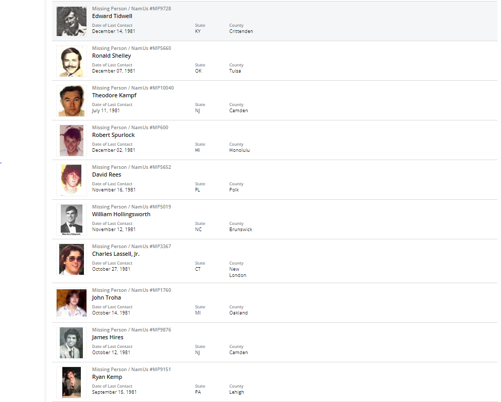The width and height of the screenshot is (501, 402).
Task: Open John Troha's photo thumbnail
Action: click(71, 303)
